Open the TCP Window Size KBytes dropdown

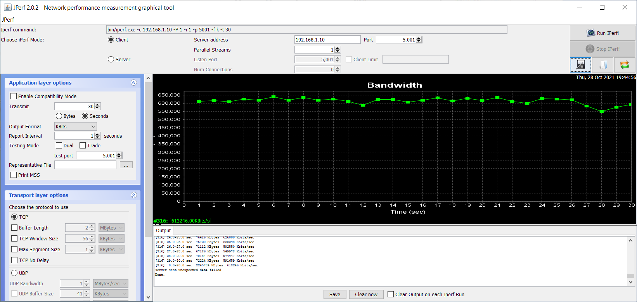coord(111,238)
